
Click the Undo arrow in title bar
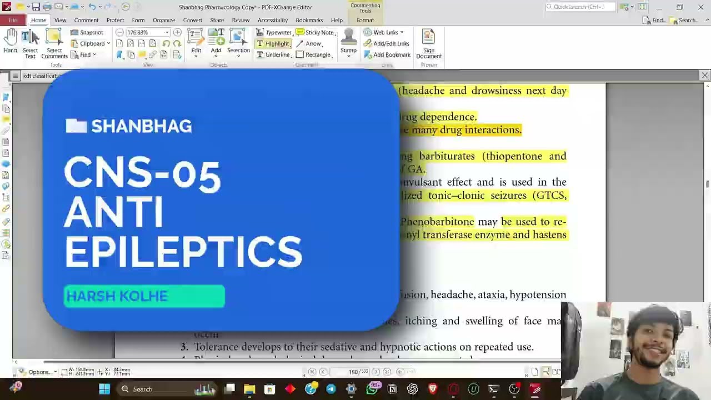point(93,7)
